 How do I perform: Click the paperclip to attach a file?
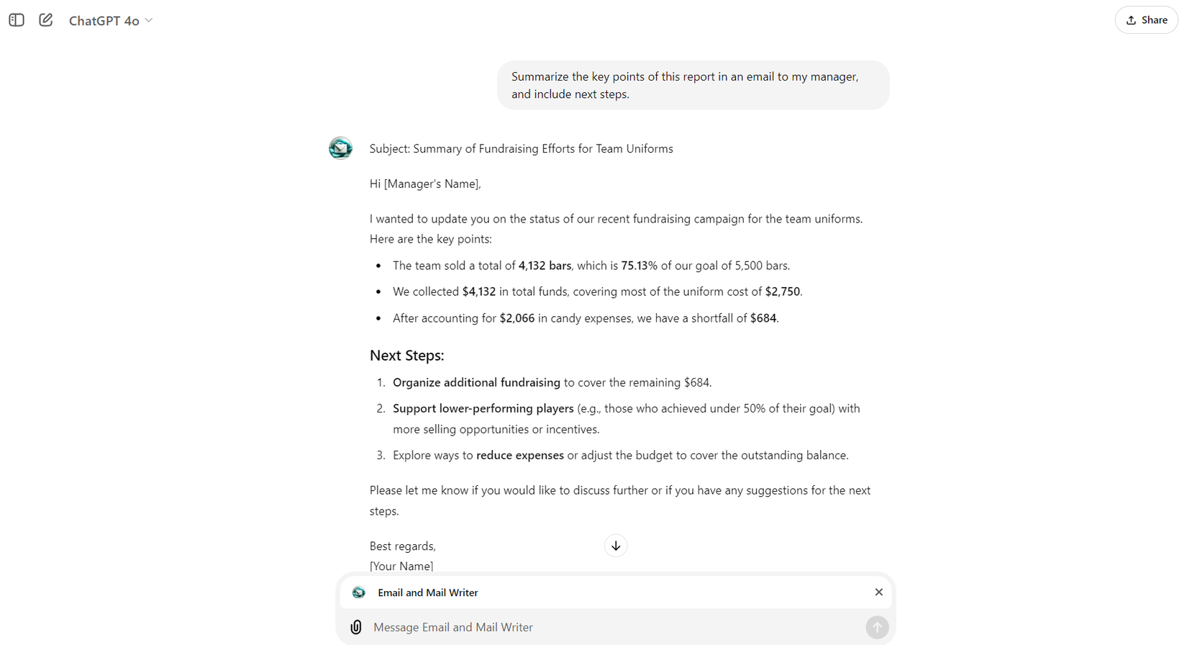[x=355, y=627]
